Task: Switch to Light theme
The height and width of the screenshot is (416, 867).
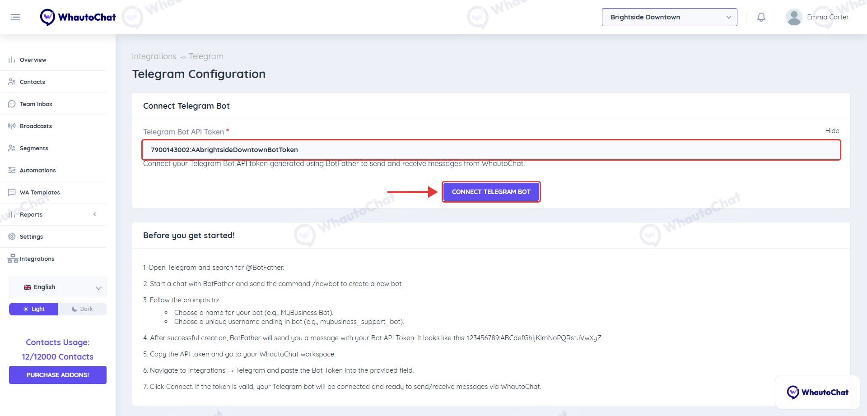Action: coord(33,309)
